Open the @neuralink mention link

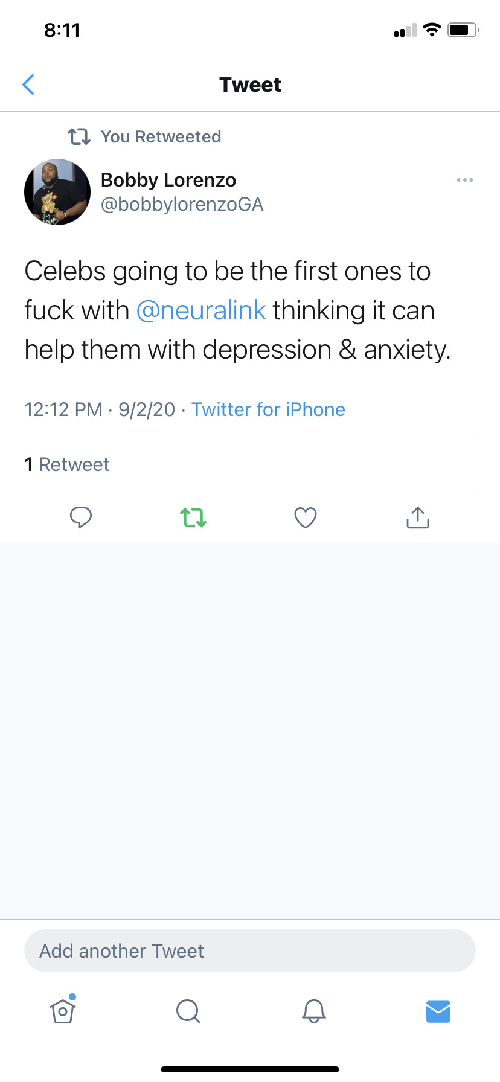point(201,310)
